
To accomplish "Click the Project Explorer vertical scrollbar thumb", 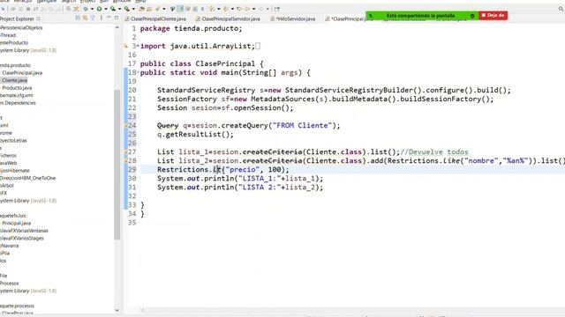I will pyautogui.click(x=117, y=165).
